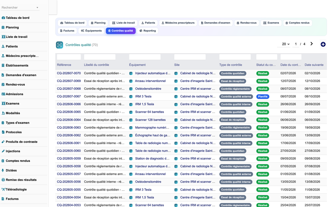Click the Type de contrôle filter field
This screenshot has width=334, height=207.
pos(235,57)
